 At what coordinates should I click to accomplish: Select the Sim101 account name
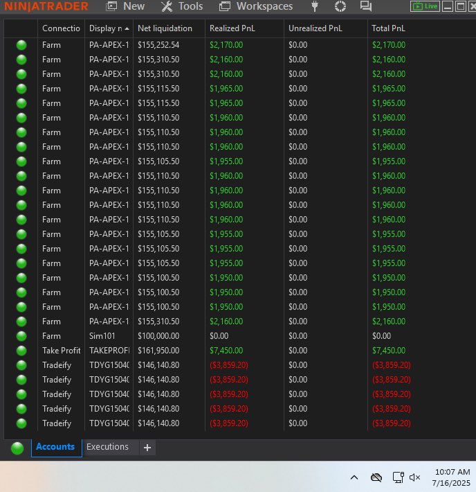[102, 336]
